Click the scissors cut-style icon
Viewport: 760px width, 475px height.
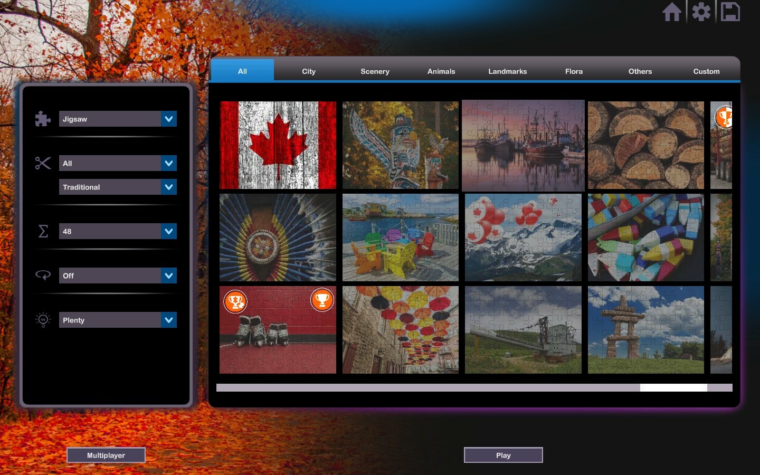pyautogui.click(x=43, y=163)
